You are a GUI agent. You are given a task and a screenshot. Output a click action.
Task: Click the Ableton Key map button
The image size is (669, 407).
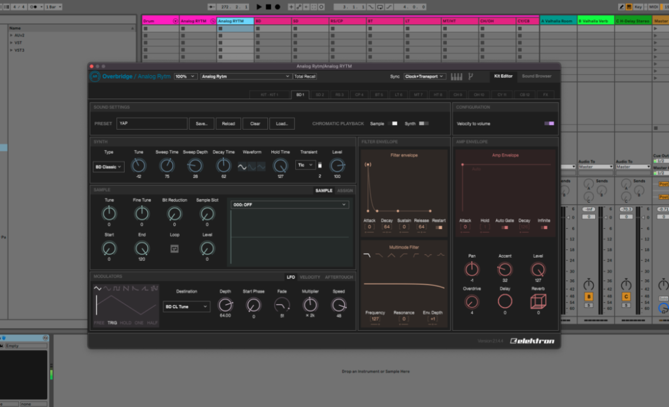(638, 7)
